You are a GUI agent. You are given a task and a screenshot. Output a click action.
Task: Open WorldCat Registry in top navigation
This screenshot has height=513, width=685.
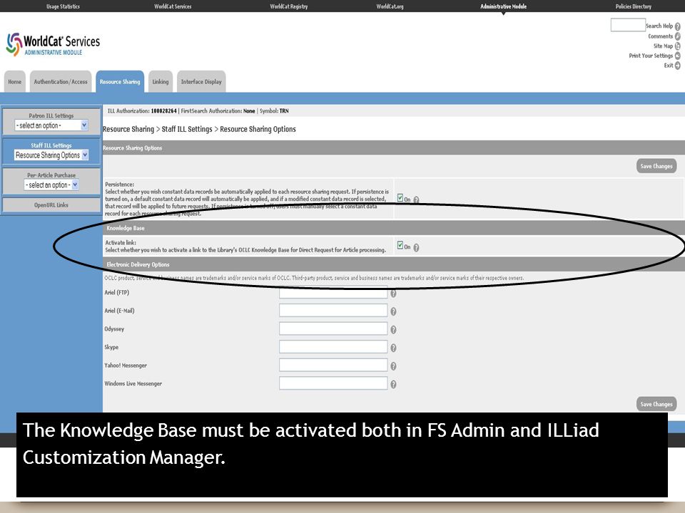coord(289,6)
